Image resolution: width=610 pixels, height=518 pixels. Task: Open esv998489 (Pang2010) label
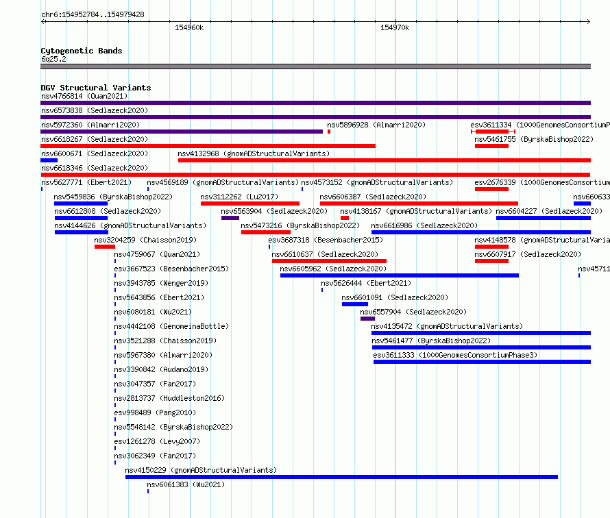click(x=155, y=412)
